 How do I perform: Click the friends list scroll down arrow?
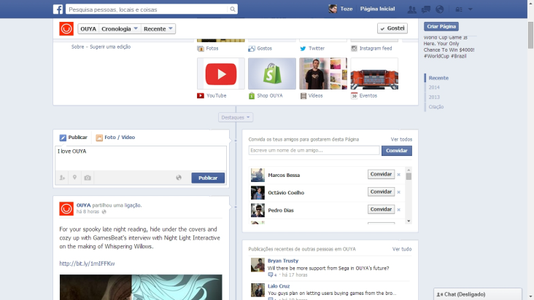click(409, 221)
